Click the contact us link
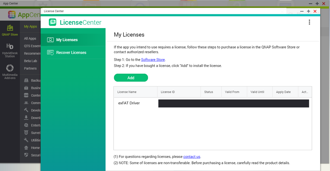Image resolution: width=330 pixels, height=171 pixels. point(192,157)
